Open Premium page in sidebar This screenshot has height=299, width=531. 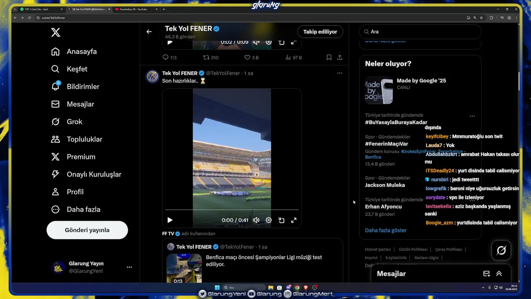coord(73,157)
